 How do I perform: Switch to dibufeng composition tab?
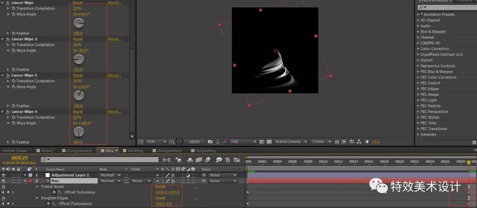click(x=135, y=150)
